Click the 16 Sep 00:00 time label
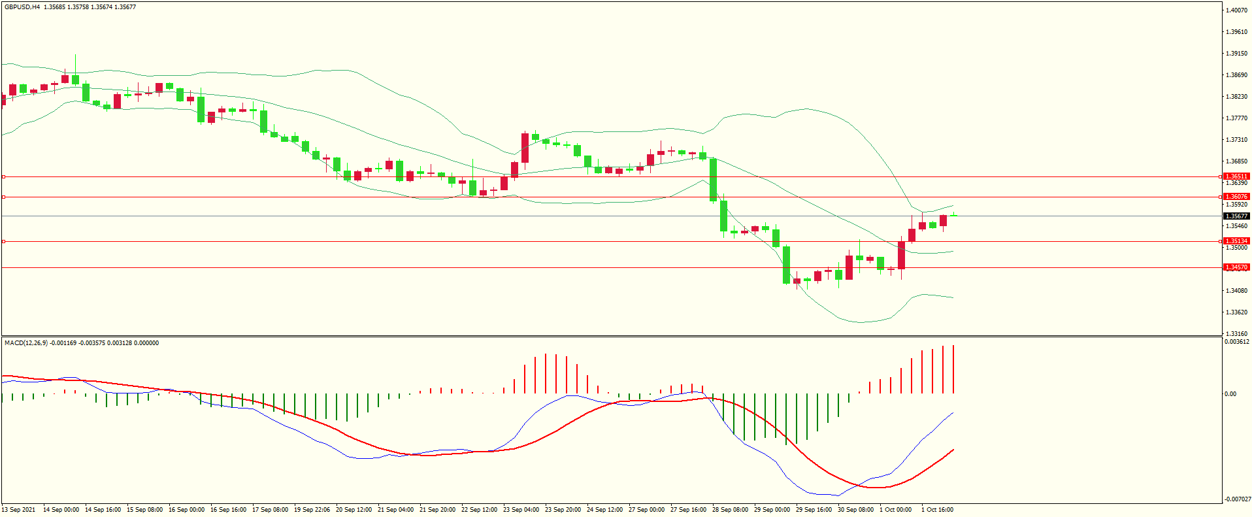1252x517 pixels. [x=186, y=510]
